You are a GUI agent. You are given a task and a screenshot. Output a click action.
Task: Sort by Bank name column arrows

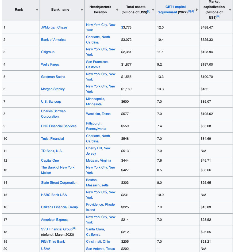click(x=82, y=10)
